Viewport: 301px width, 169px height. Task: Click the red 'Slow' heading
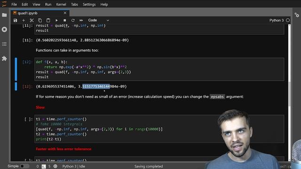click(40, 108)
